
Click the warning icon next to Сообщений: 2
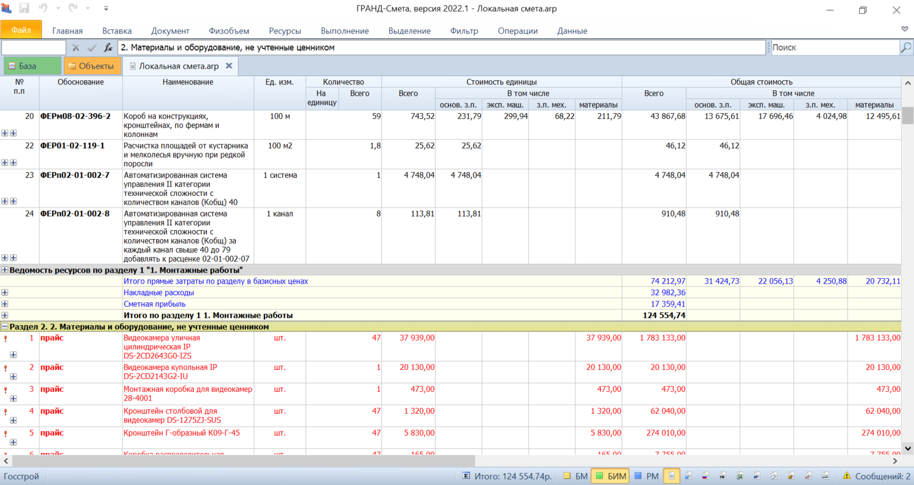pyautogui.click(x=846, y=476)
